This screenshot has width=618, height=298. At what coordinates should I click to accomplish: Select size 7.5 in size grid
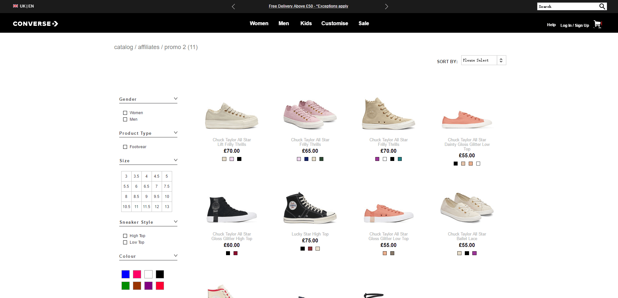tap(167, 186)
